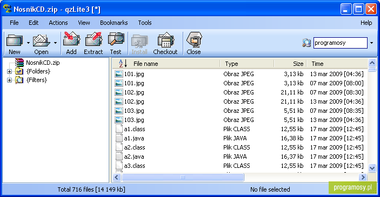Open the Tools menu
This screenshot has width=380, height=197.
coord(145,23)
